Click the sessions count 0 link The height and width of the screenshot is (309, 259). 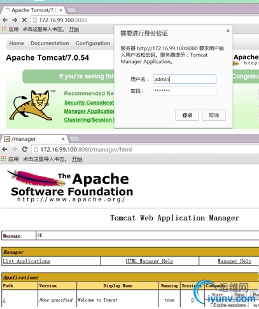tap(192, 300)
